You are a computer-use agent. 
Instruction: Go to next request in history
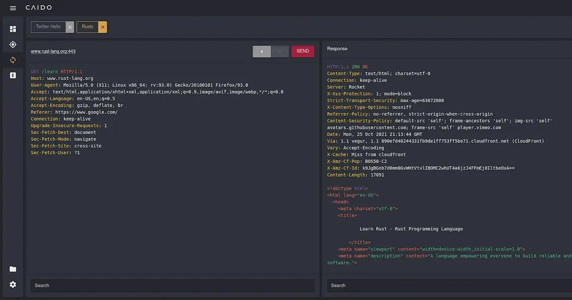(x=280, y=51)
